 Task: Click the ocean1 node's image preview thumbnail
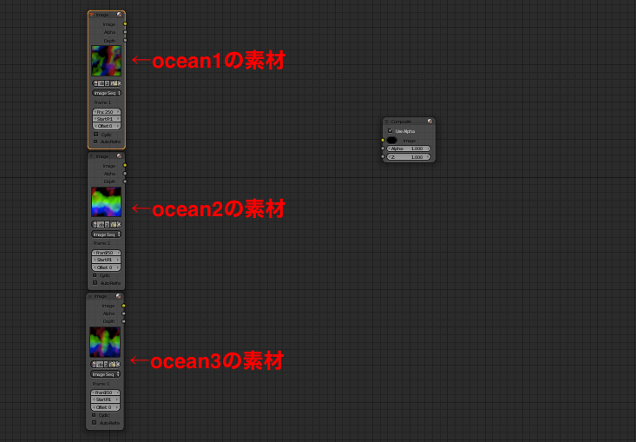(106, 61)
